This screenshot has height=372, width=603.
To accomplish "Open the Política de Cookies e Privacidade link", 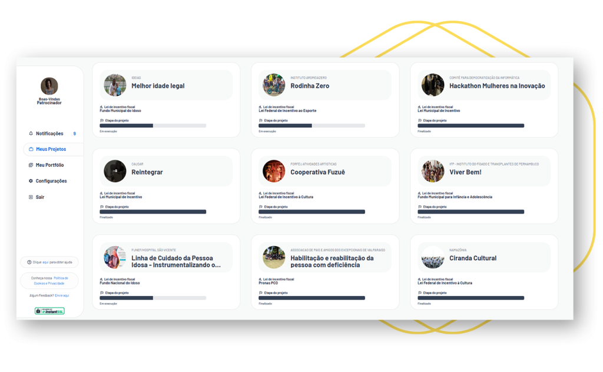I will [51, 281].
